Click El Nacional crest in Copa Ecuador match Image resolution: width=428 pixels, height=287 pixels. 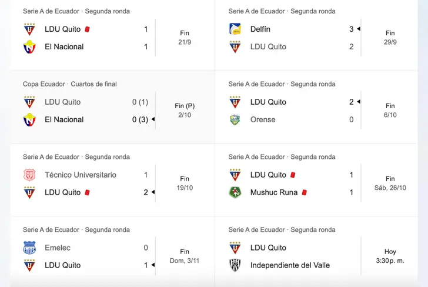(x=29, y=119)
